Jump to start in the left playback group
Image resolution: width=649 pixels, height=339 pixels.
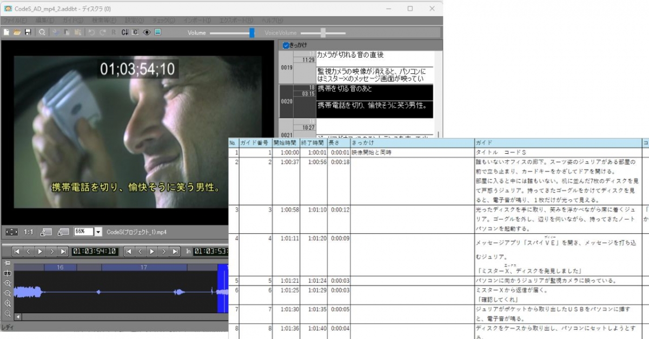pyautogui.click(x=17, y=251)
